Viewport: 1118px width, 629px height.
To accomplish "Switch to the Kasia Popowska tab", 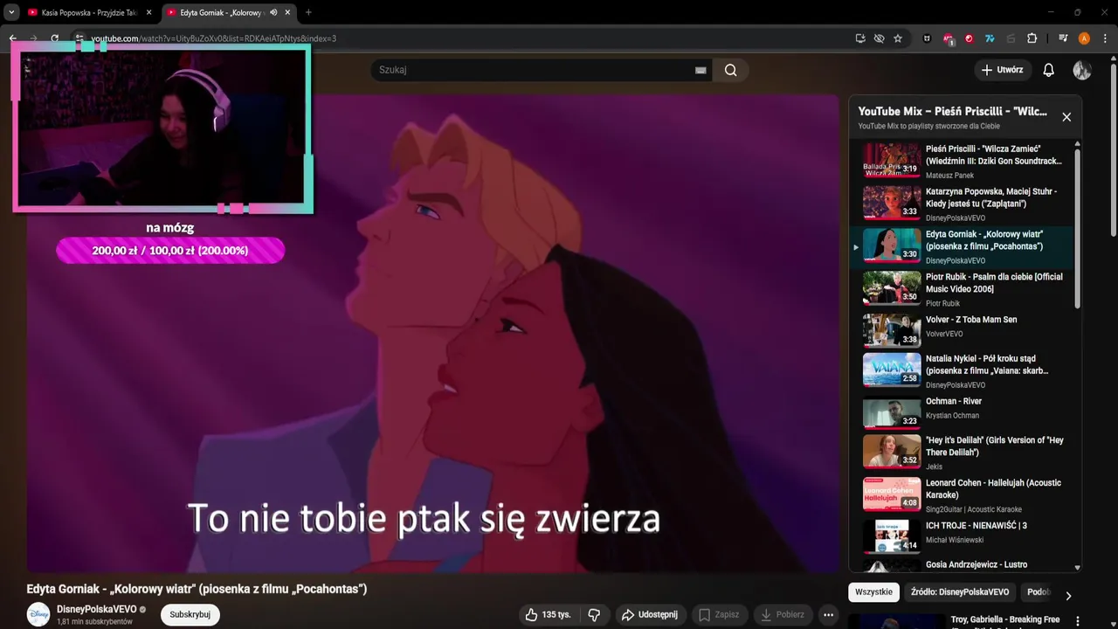I will 89,12.
